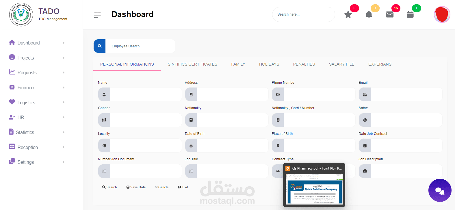Screen dimensions: 455x210
Task: Click the calendar icon in Date Job Contract
Action: pos(365,146)
